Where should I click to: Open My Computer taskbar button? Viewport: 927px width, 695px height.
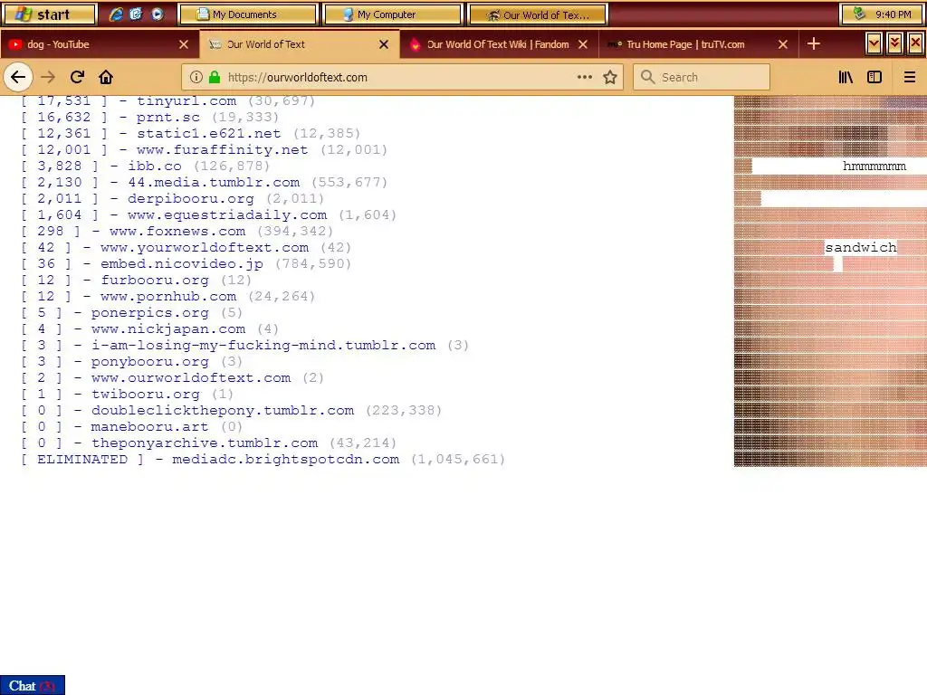pos(392,14)
